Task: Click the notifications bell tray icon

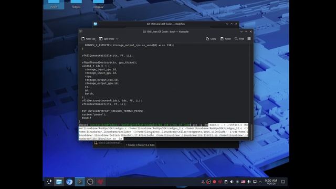Action: 203,182
